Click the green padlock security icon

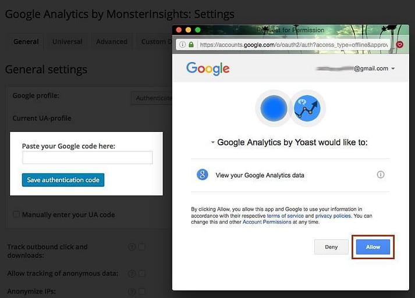191,45
